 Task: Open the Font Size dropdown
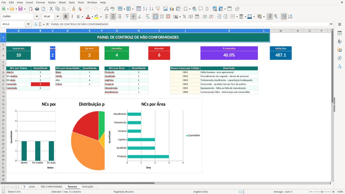point(58,17)
